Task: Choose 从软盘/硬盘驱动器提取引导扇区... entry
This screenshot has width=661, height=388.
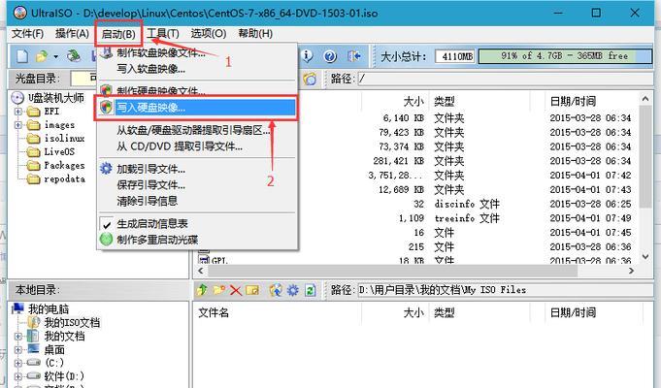Action: click(x=197, y=131)
